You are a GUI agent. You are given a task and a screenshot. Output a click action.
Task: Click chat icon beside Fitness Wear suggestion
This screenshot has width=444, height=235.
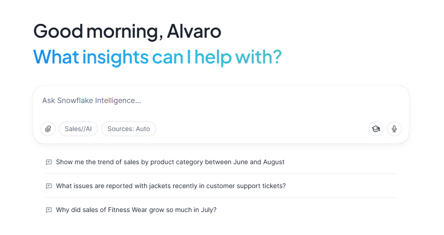pos(49,210)
